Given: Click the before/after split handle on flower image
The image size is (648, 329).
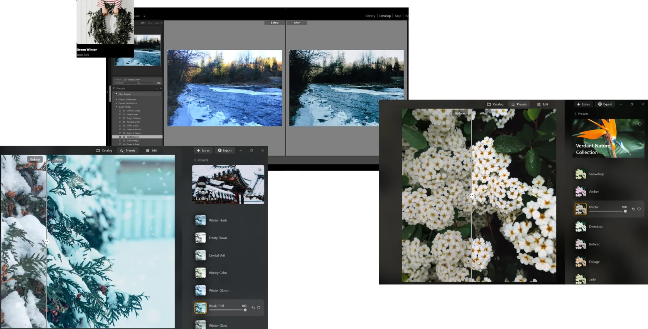Looking at the screenshot, I should tap(471, 196).
